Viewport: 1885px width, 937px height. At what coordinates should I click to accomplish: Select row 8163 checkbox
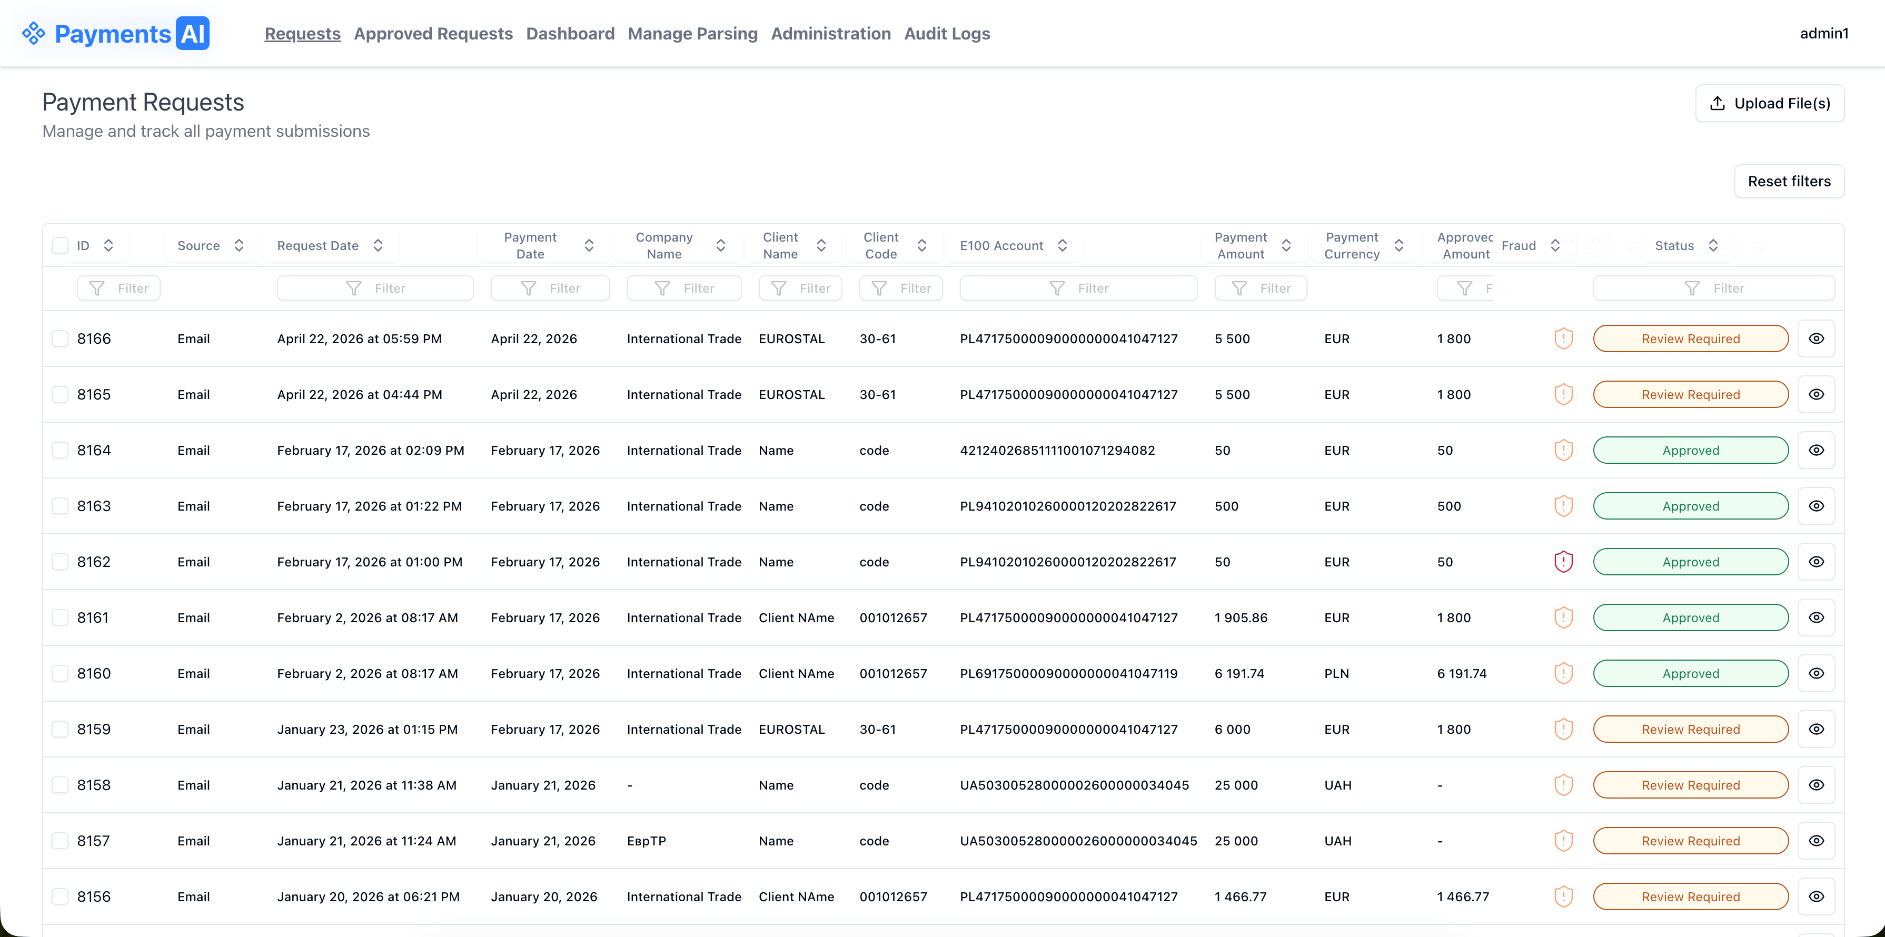coord(60,506)
